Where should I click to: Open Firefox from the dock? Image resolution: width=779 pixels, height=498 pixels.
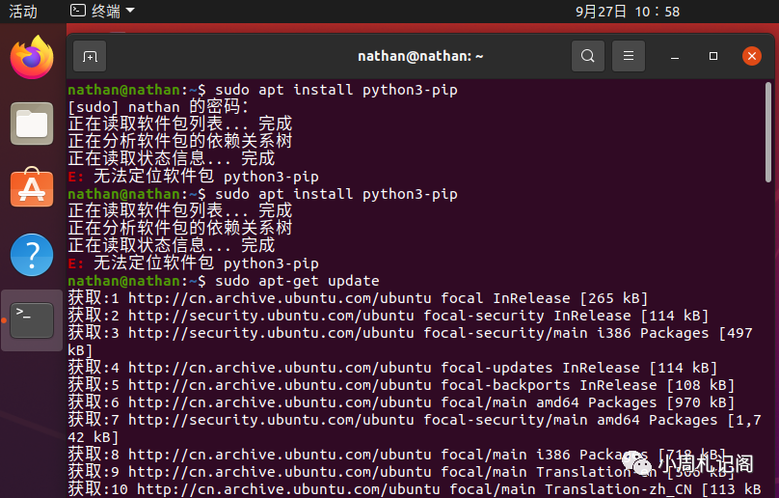[x=32, y=57]
